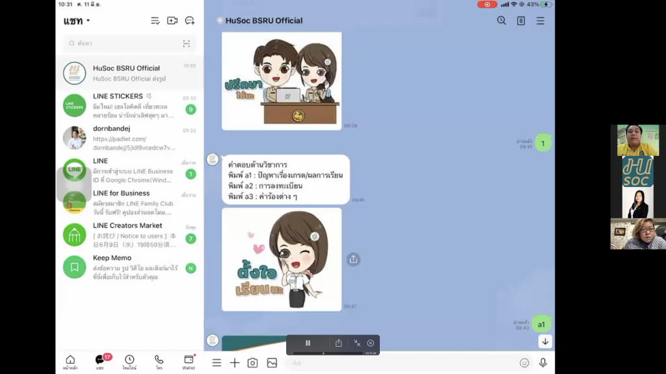
Task: Tap the battery status icon
Action: click(x=546, y=5)
